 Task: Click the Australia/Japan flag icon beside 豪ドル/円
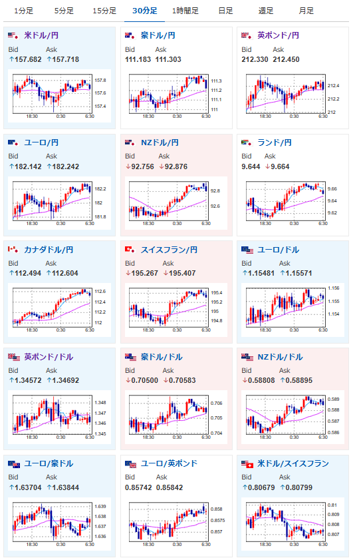(x=130, y=35)
